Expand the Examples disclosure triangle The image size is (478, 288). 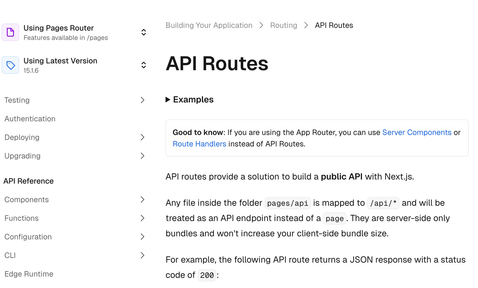(x=168, y=100)
